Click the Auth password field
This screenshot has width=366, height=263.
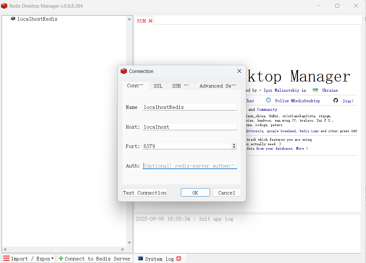tap(190, 166)
